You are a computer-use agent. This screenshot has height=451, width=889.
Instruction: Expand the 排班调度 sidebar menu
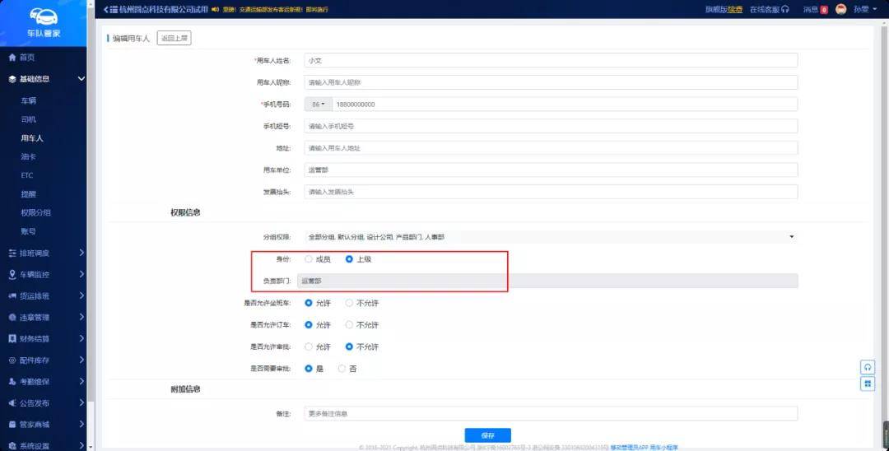click(45, 253)
